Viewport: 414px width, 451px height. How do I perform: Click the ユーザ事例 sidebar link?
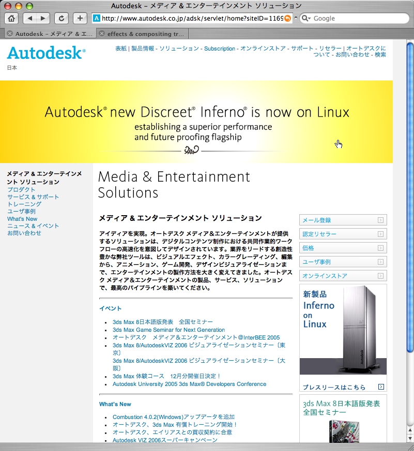pyautogui.click(x=21, y=212)
